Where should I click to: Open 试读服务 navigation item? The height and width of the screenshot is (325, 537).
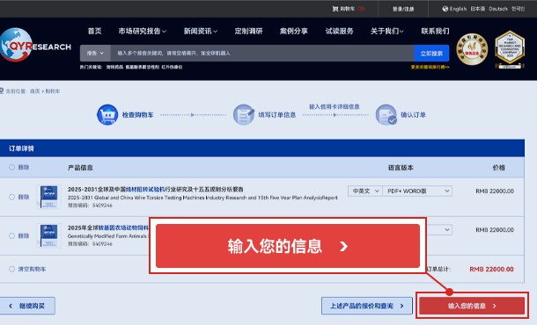[x=339, y=31]
